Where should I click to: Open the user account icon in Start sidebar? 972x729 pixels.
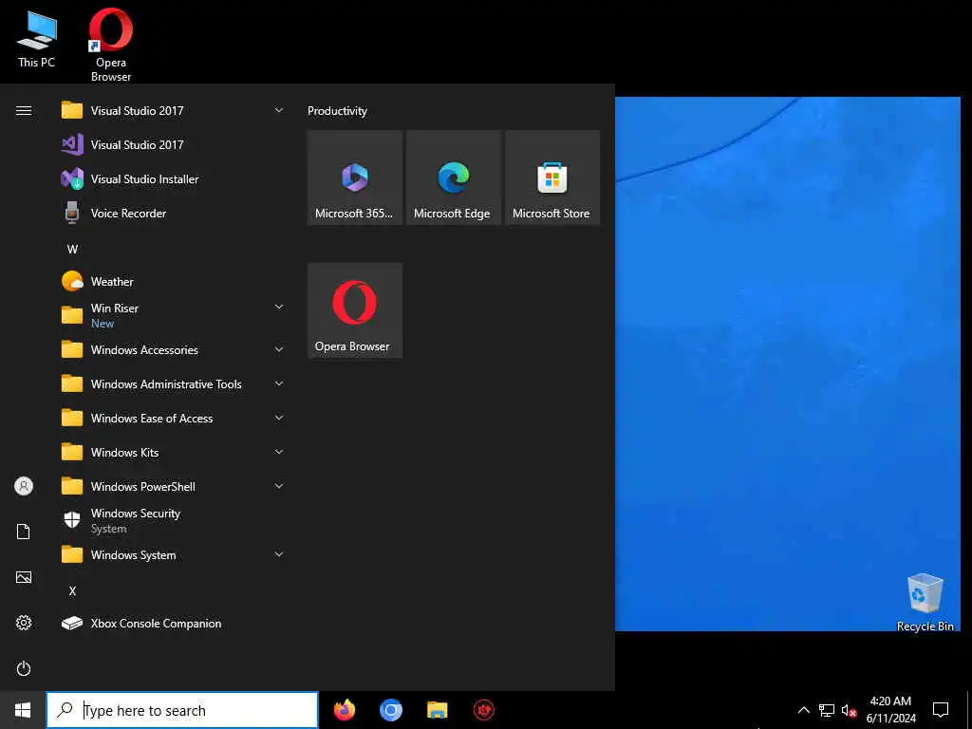24,486
